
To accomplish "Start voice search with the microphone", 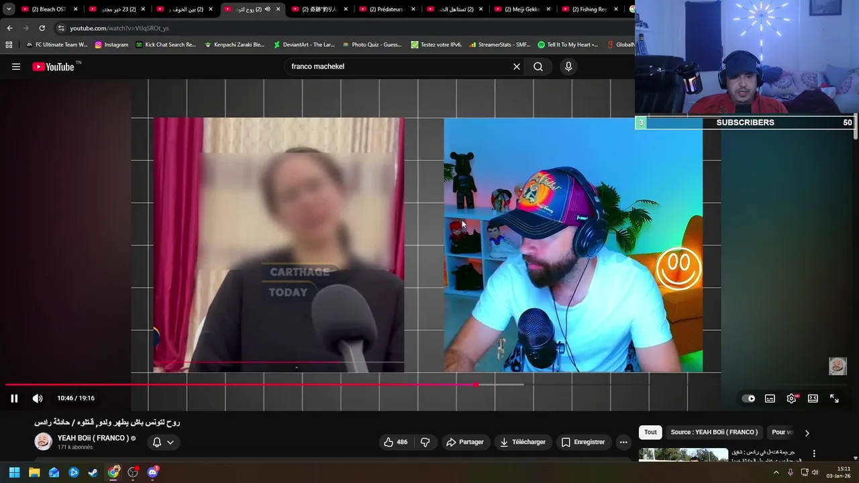I will coord(568,66).
